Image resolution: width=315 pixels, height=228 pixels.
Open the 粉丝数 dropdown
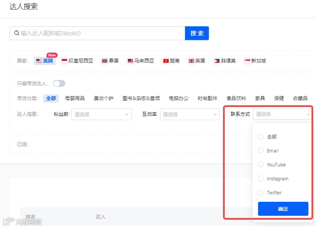[x=102, y=114]
